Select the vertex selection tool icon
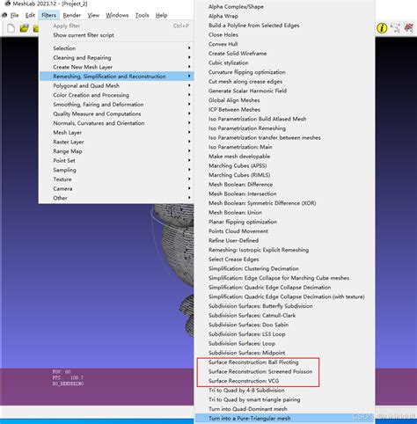417x424 pixels. [396, 28]
